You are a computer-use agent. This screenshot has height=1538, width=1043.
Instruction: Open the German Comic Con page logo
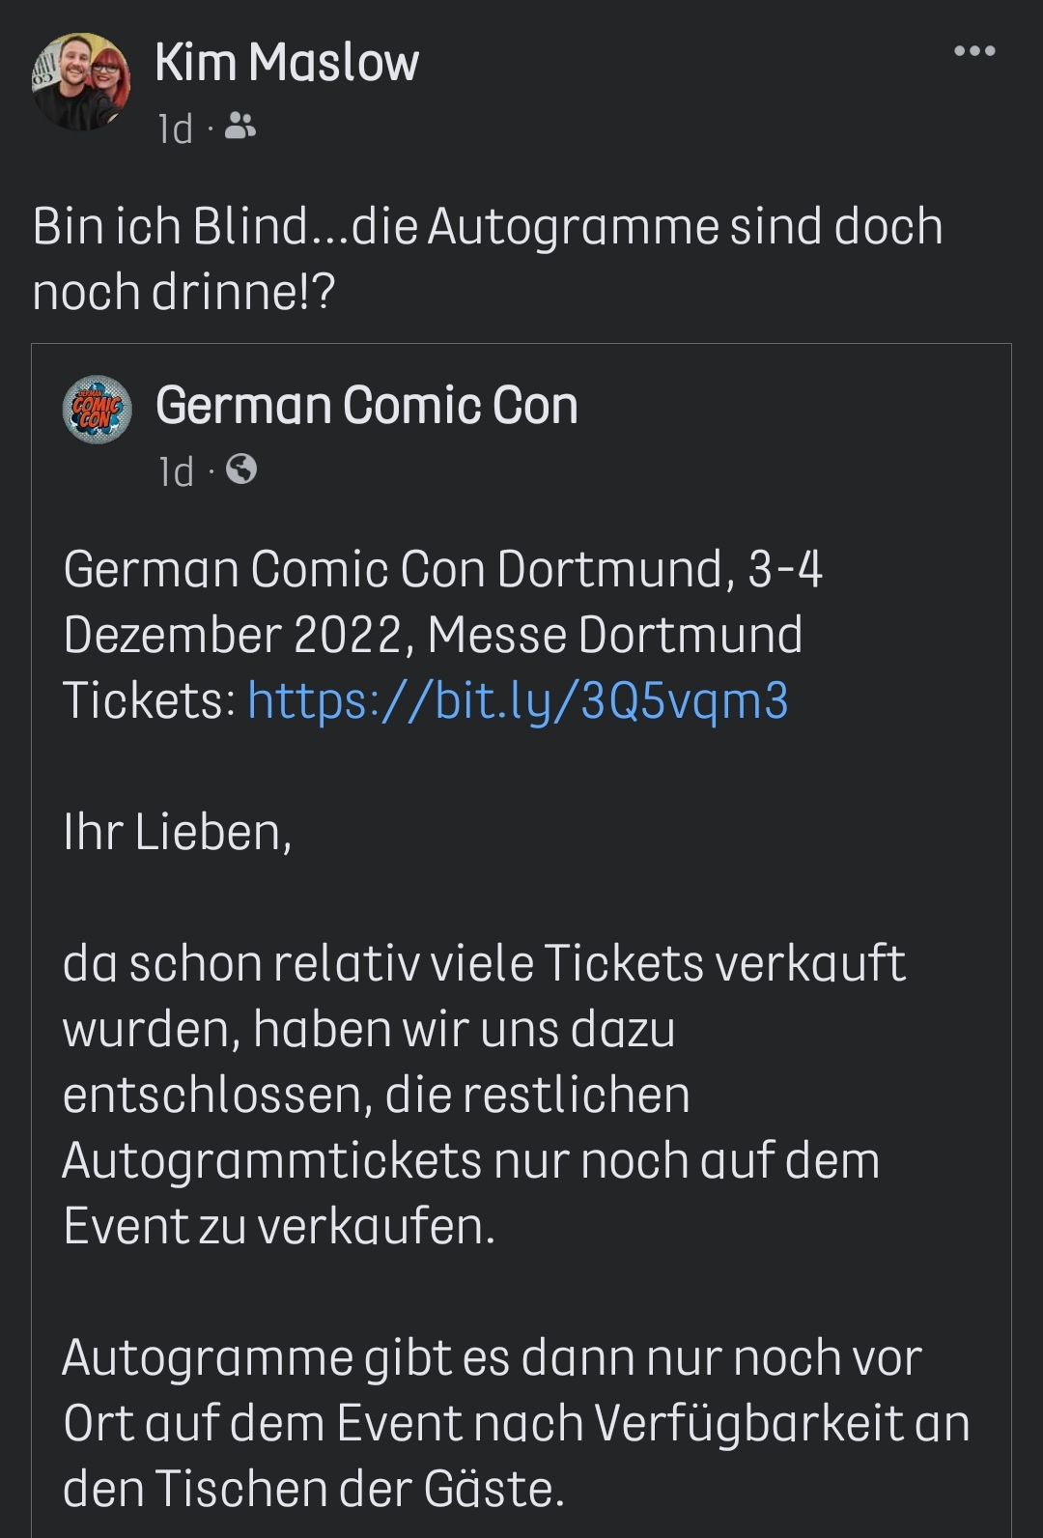pyautogui.click(x=98, y=410)
